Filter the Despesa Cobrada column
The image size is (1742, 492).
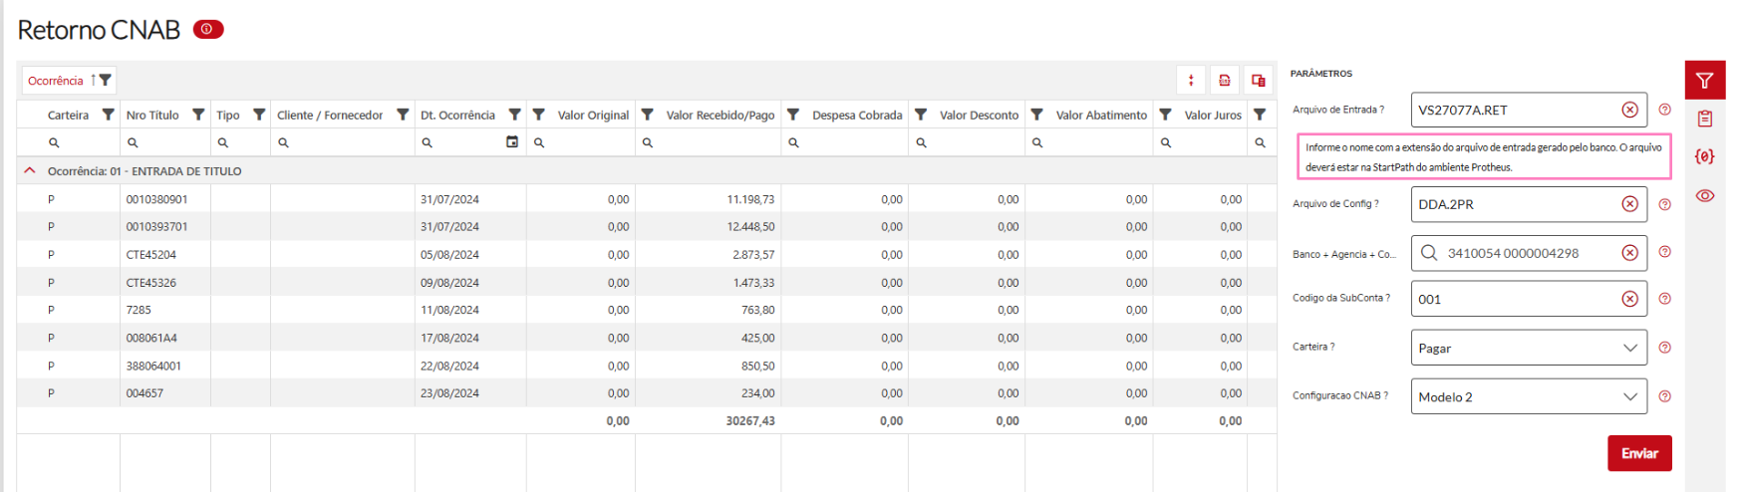point(793,115)
